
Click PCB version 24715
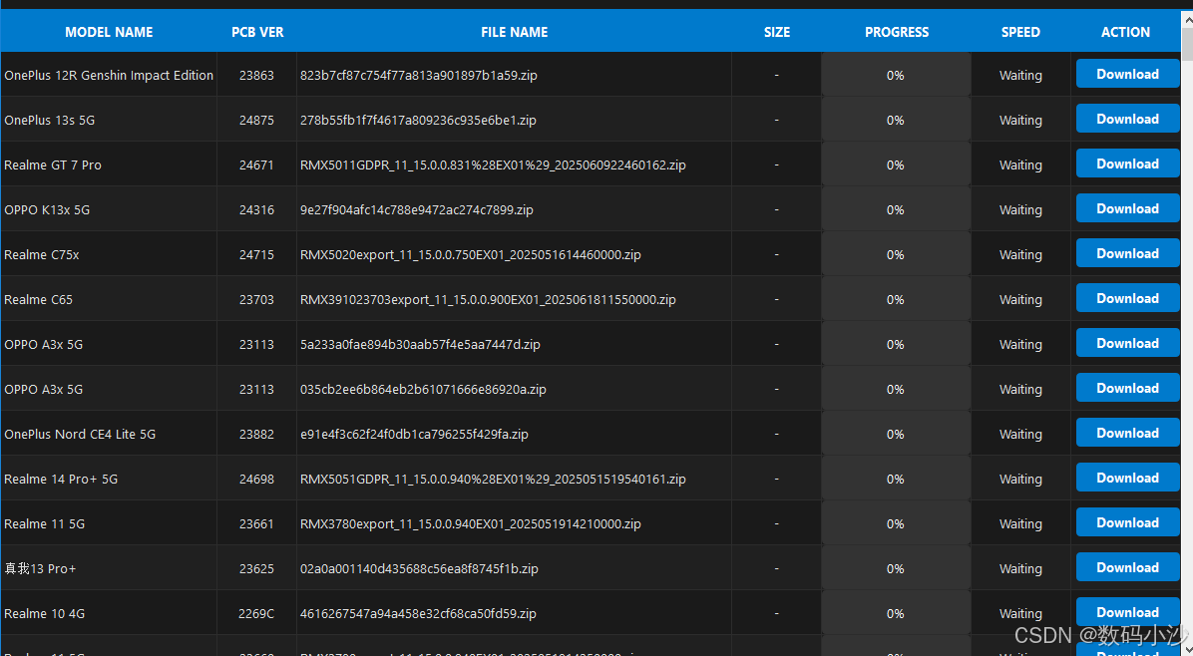[256, 254]
